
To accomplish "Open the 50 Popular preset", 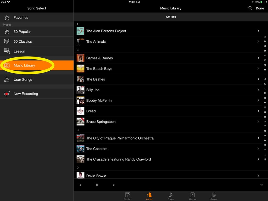I will point(7,31).
